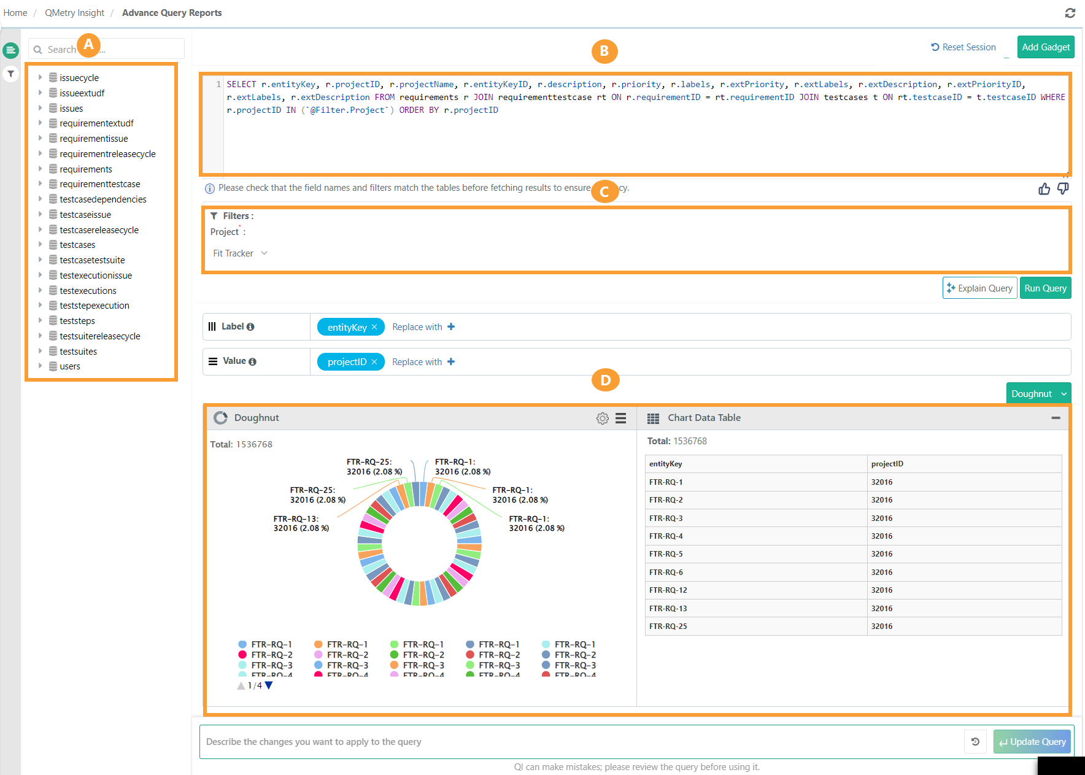Open the Doughnut chart type dropdown

click(x=1039, y=393)
